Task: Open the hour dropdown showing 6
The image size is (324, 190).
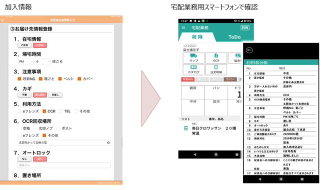Action: (43, 61)
